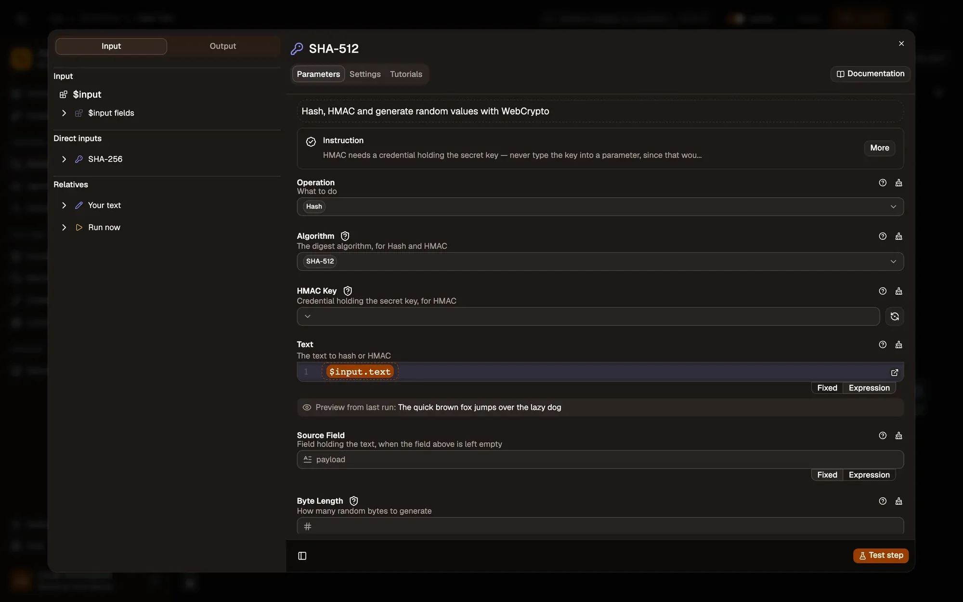Click the Text row's rightmost icon
This screenshot has height=602, width=963.
tap(898, 344)
